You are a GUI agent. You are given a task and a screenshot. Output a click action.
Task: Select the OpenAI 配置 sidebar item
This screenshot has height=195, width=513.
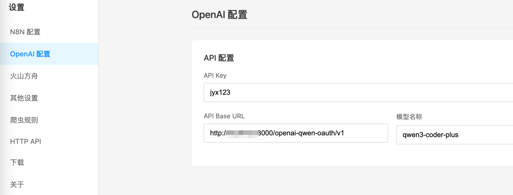30,54
